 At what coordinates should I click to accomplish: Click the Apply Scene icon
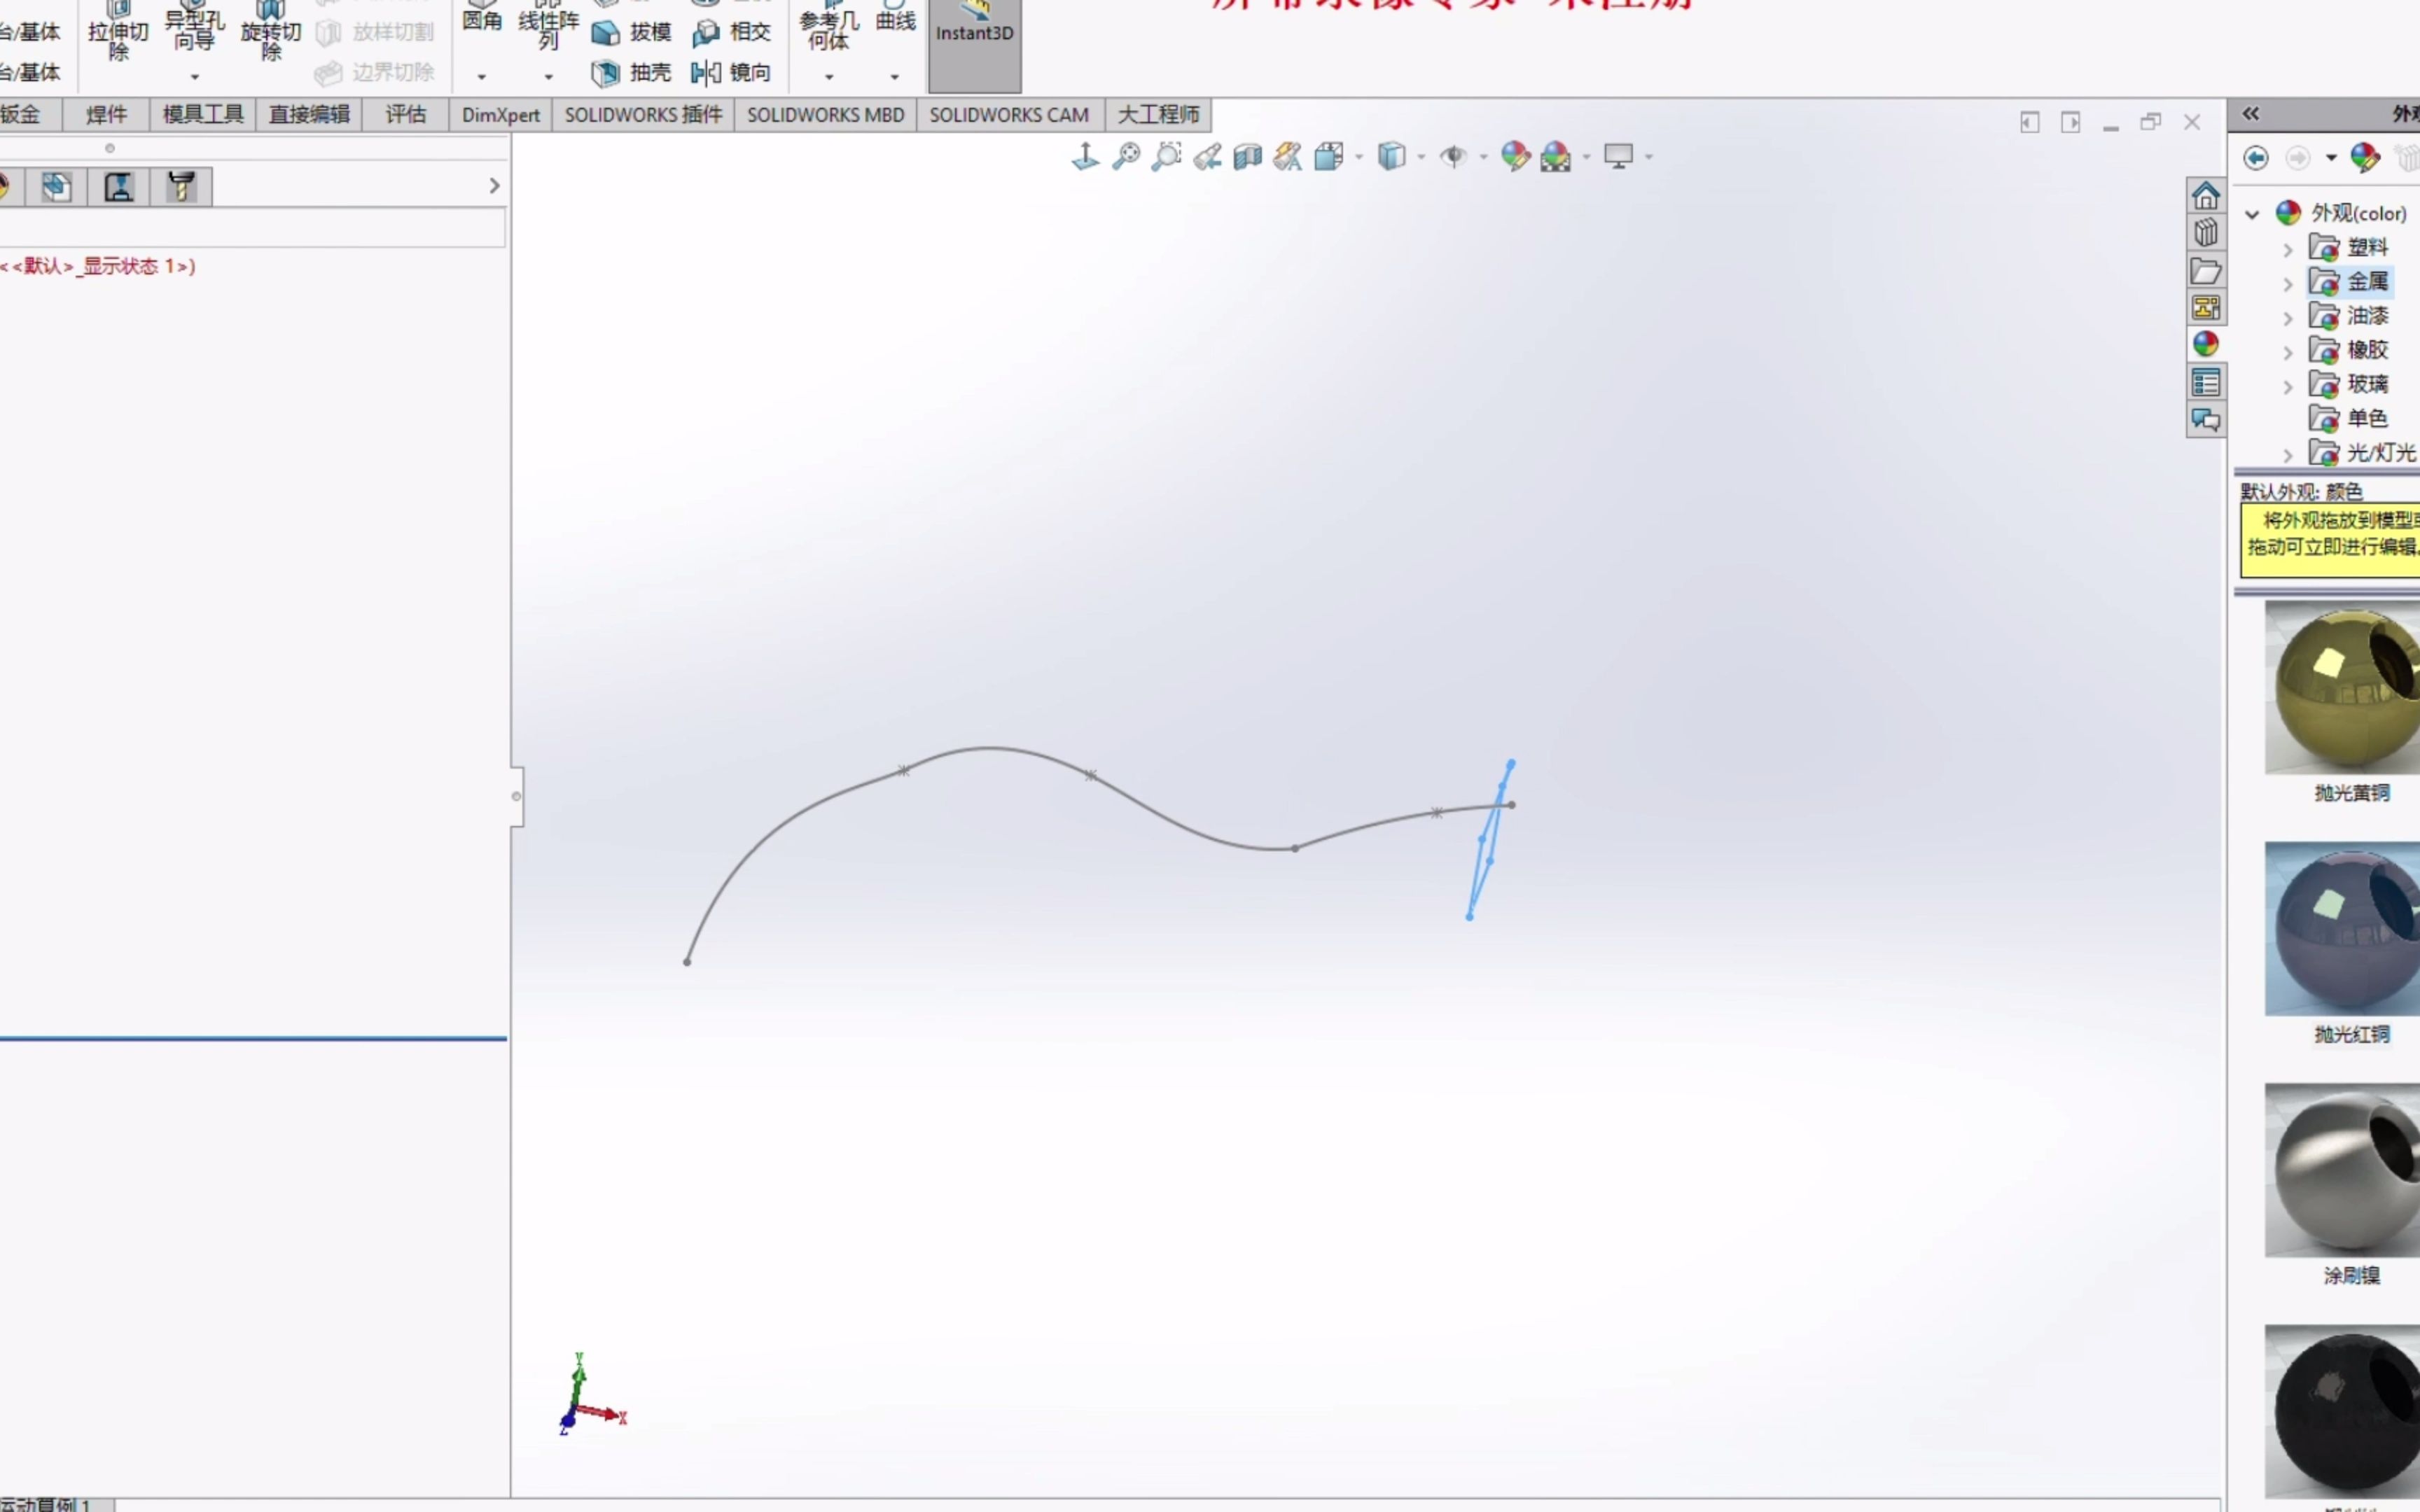tap(1556, 156)
